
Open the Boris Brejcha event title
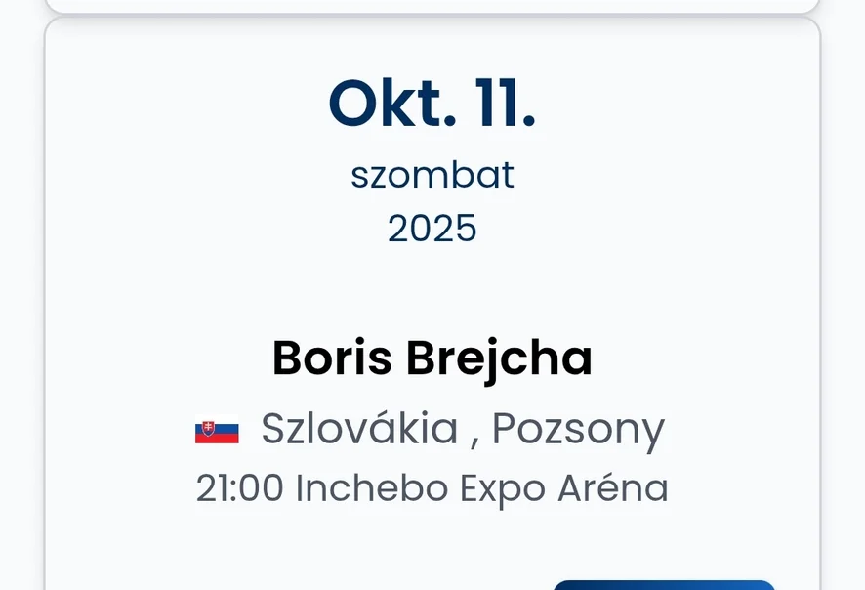432,358
